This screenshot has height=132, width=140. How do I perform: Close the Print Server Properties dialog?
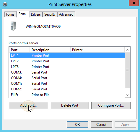pyautogui.click(x=134, y=3)
